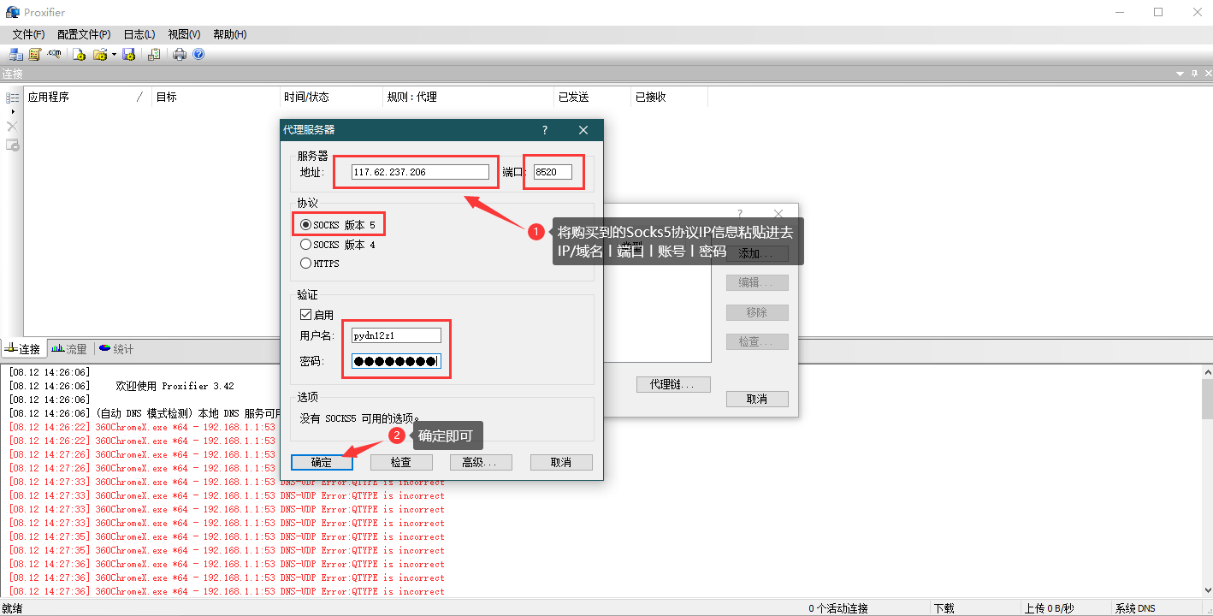Close the background proxy list dialog
This screenshot has width=1213, height=616.
click(778, 213)
